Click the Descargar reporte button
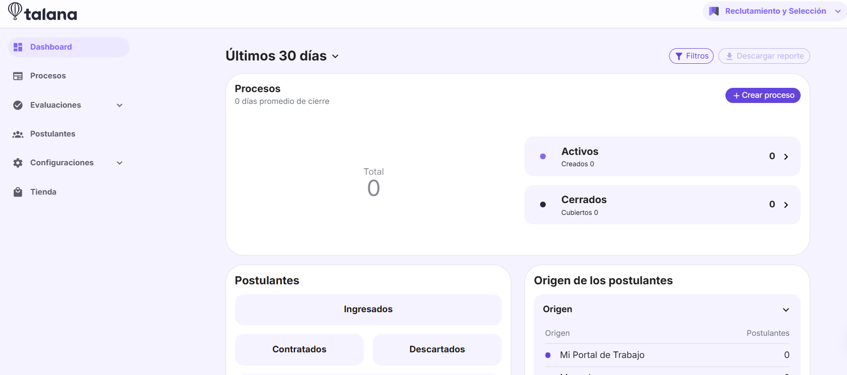Screen dimensions: 847x375 pyautogui.click(x=764, y=56)
